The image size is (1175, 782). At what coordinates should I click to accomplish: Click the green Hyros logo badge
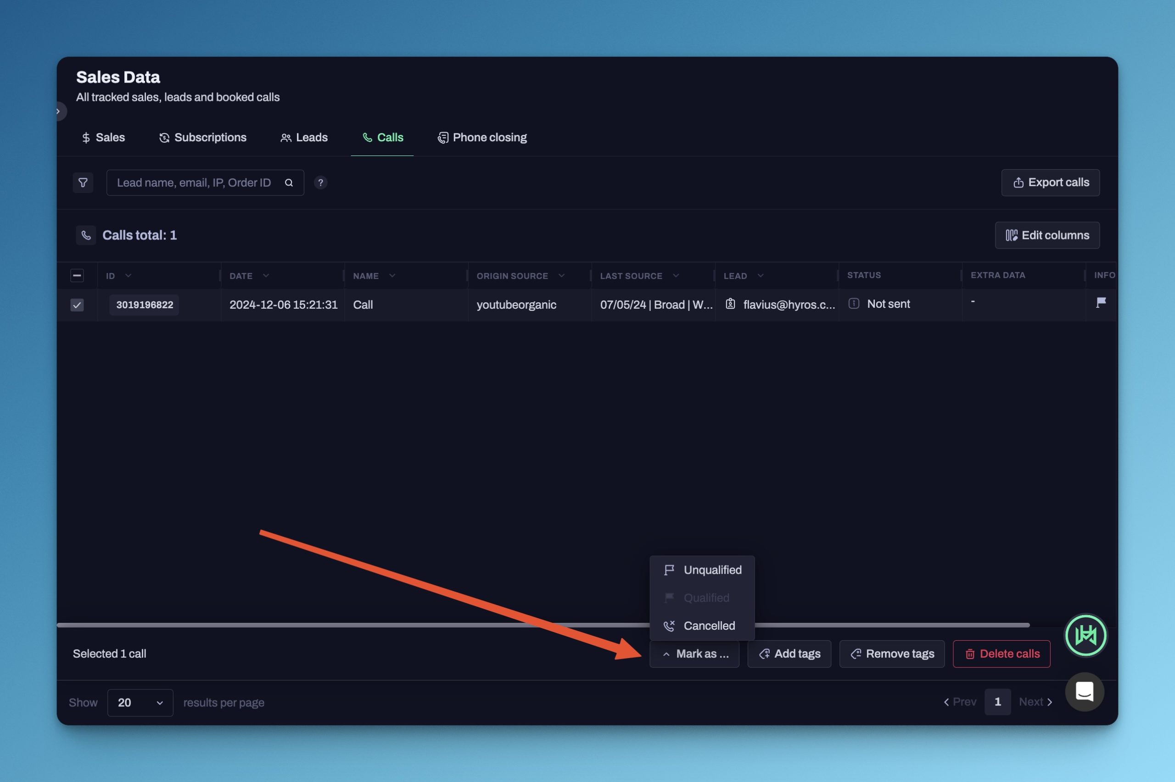(x=1085, y=635)
